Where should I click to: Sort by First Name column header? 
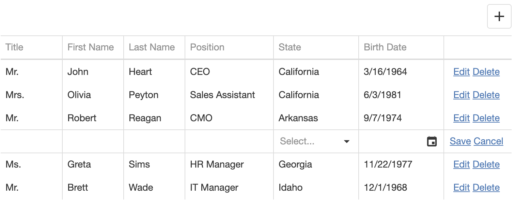point(91,47)
